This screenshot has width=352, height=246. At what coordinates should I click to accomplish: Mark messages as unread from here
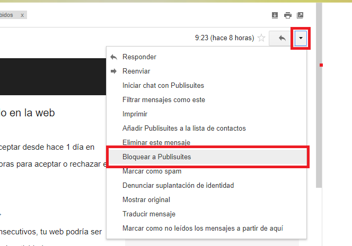coord(203,229)
